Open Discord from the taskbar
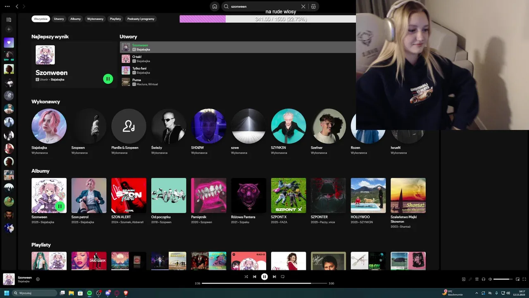The width and height of the screenshot is (529, 298). coord(108,293)
